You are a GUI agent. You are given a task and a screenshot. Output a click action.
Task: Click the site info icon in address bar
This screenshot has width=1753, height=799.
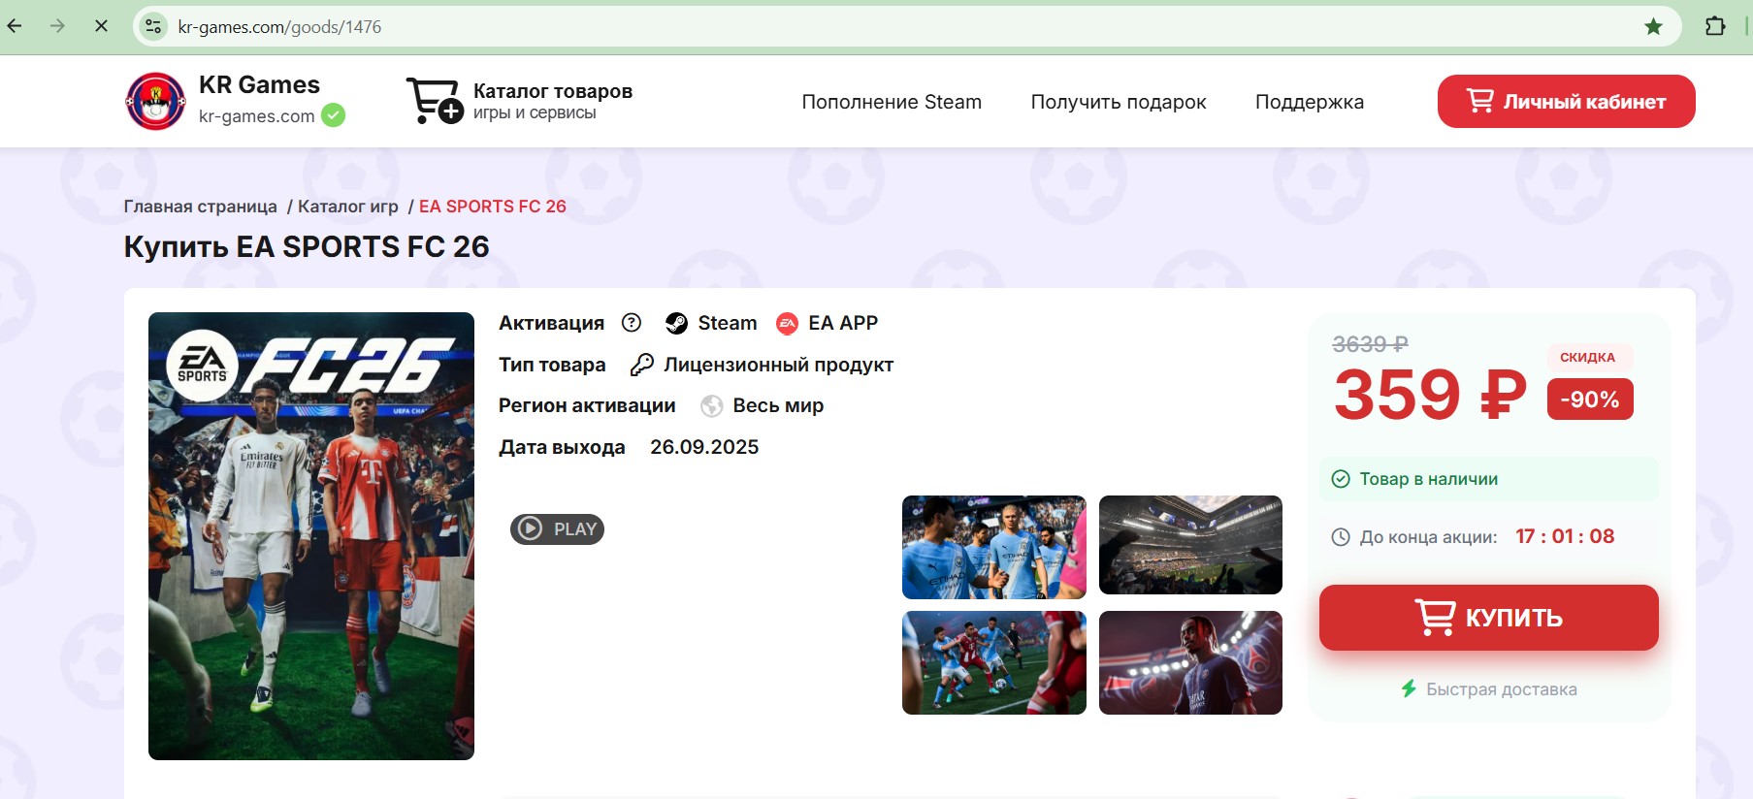153,26
